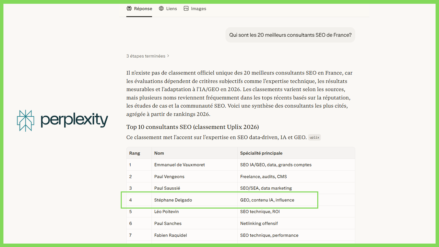439x247 pixels.
Task: Click the chevron next to étapes terminées
Action: 168,56
